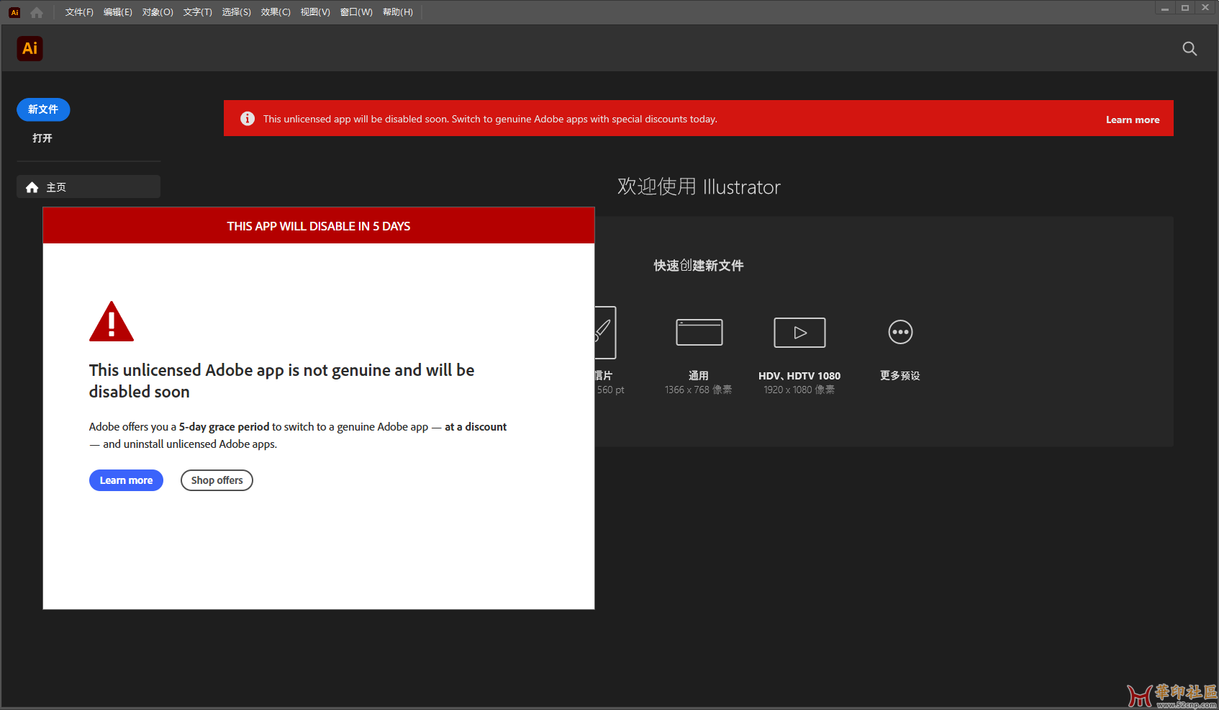Click the Shop offers button
The image size is (1219, 710).
pos(217,480)
